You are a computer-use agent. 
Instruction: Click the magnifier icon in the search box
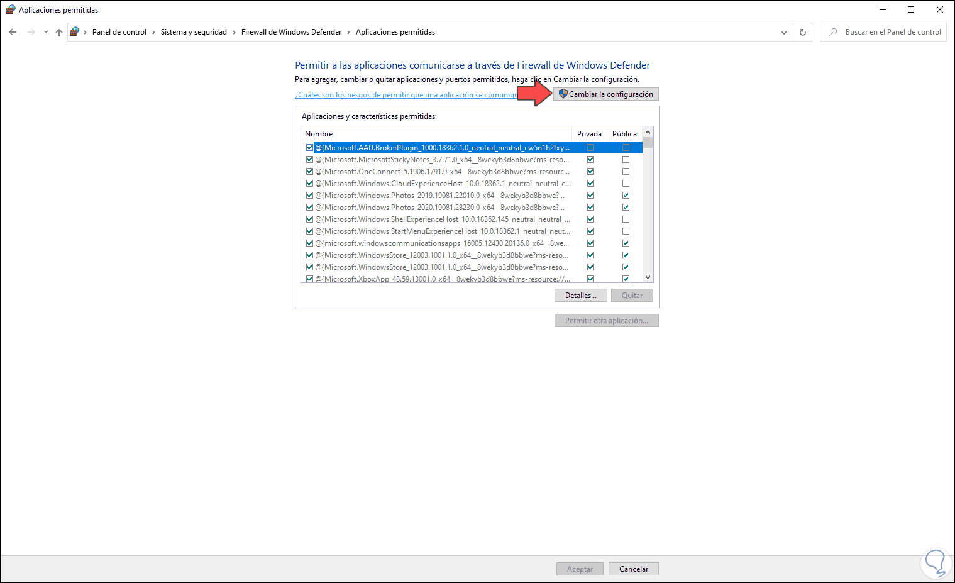click(833, 32)
